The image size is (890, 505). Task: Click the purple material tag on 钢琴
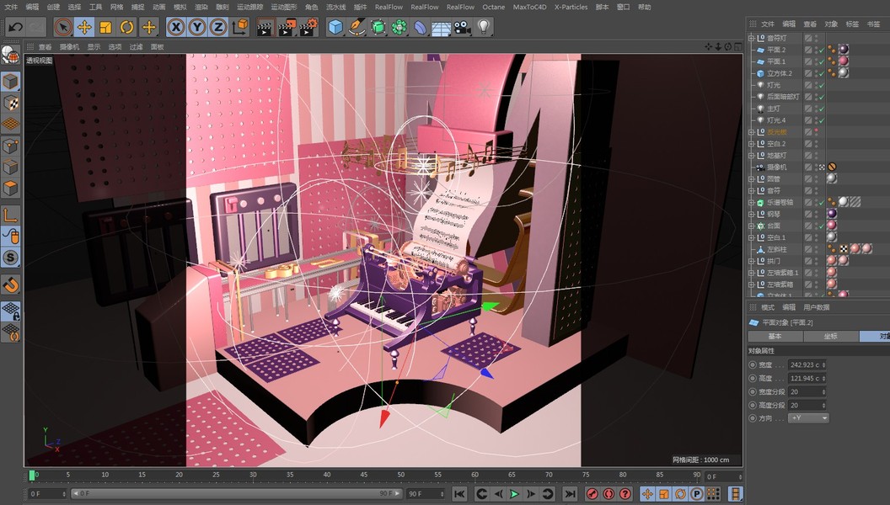pos(832,214)
